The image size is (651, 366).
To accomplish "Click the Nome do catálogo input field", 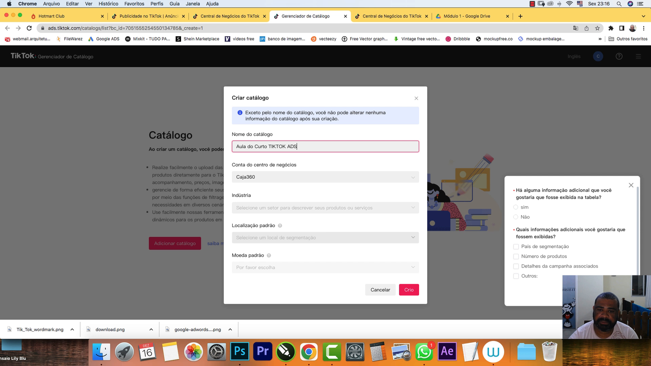I will 325,146.
